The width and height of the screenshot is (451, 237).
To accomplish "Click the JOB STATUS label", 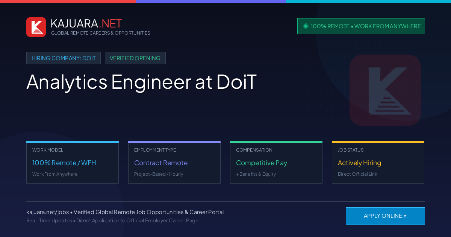I will pyautogui.click(x=351, y=150).
